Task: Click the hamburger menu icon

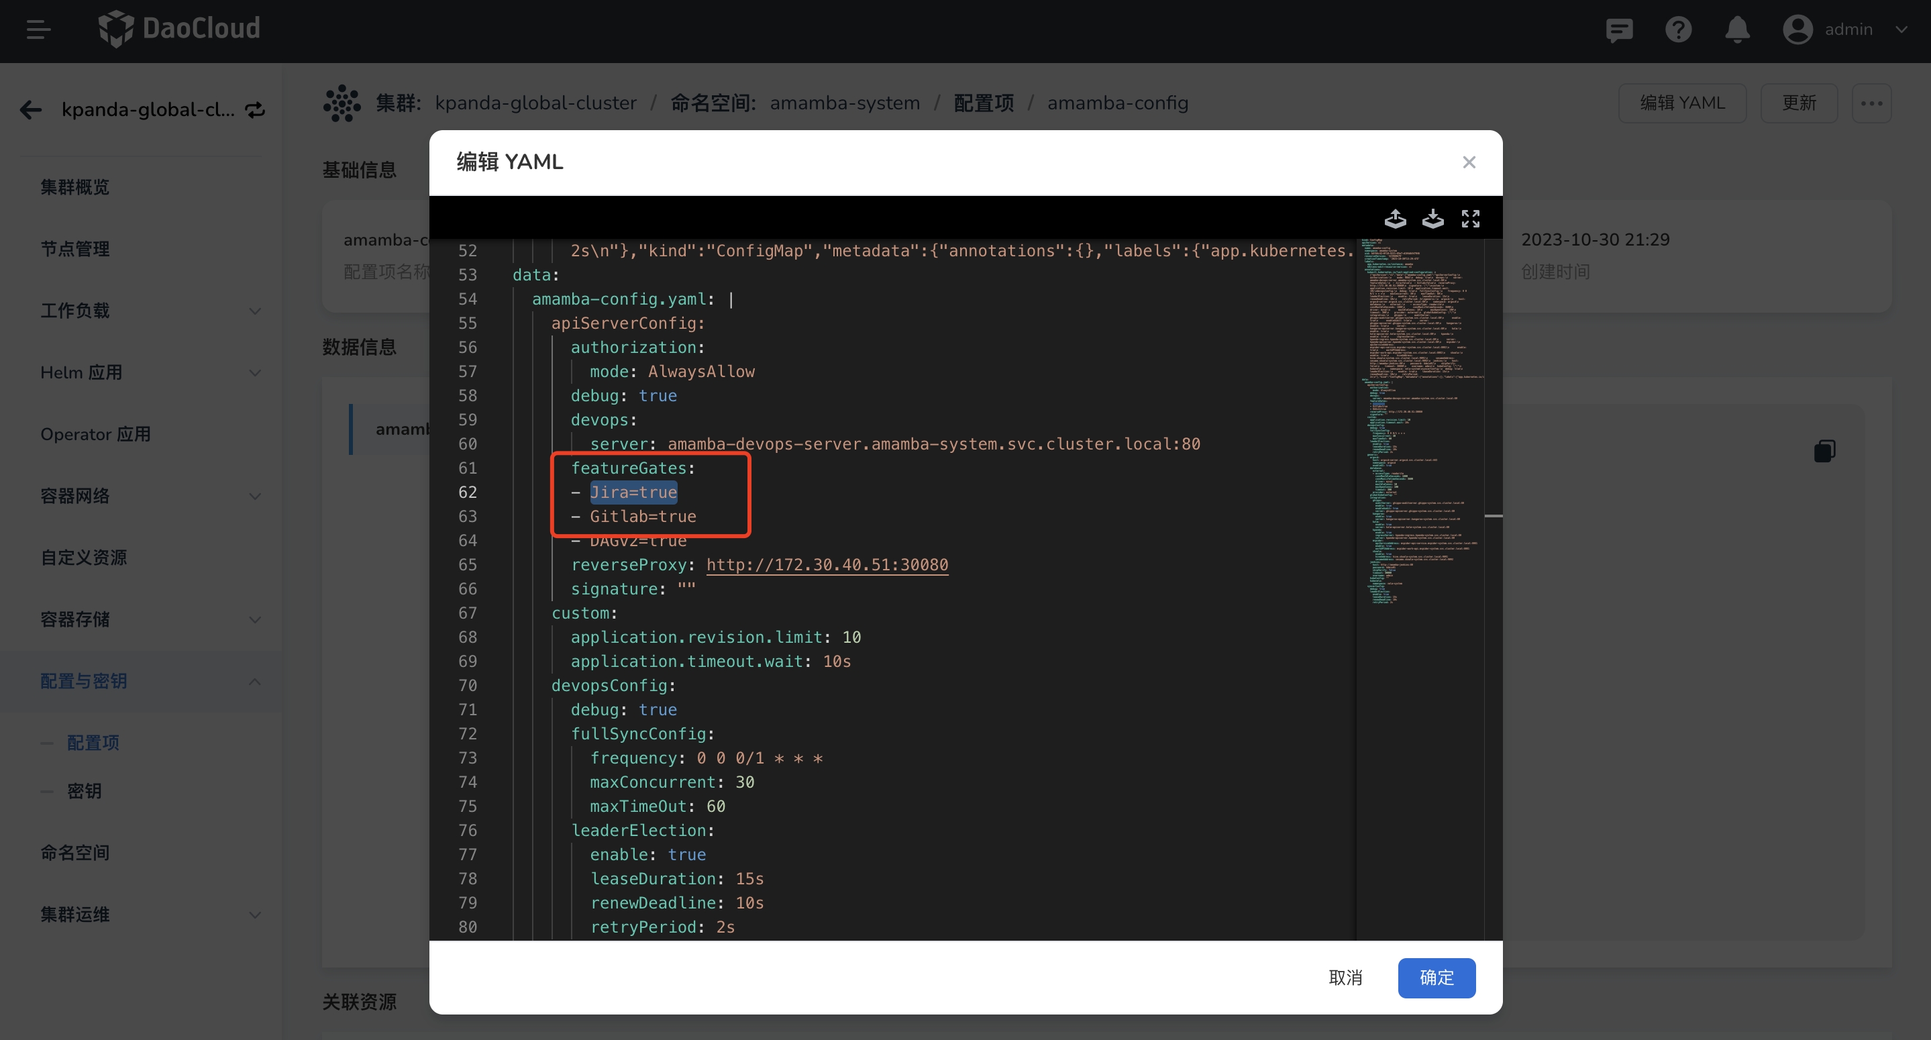Action: tap(38, 30)
